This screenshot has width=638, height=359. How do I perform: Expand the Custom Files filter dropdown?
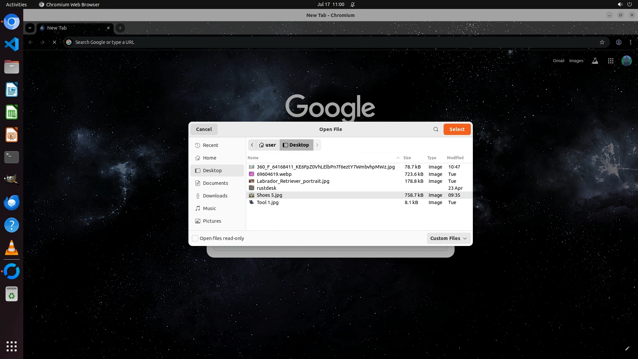448,238
